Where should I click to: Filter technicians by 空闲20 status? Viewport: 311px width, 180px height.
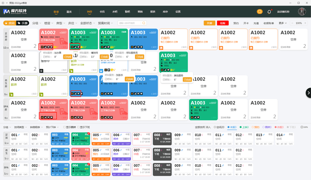pyautogui.click(x=219, y=127)
